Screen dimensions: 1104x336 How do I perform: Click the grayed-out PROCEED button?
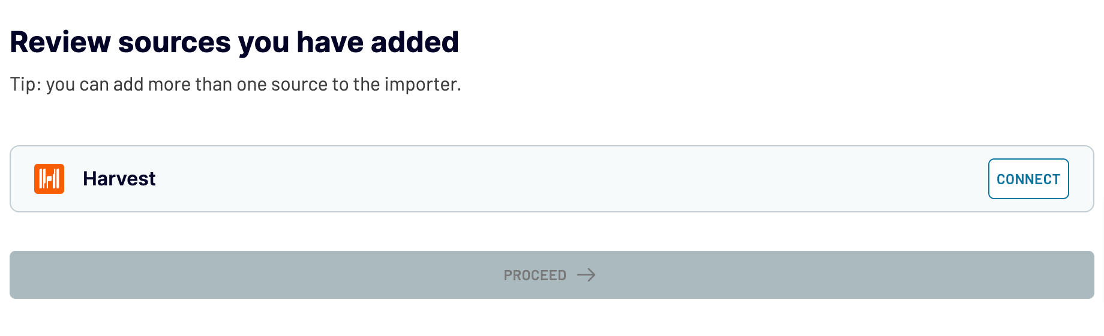tap(552, 275)
